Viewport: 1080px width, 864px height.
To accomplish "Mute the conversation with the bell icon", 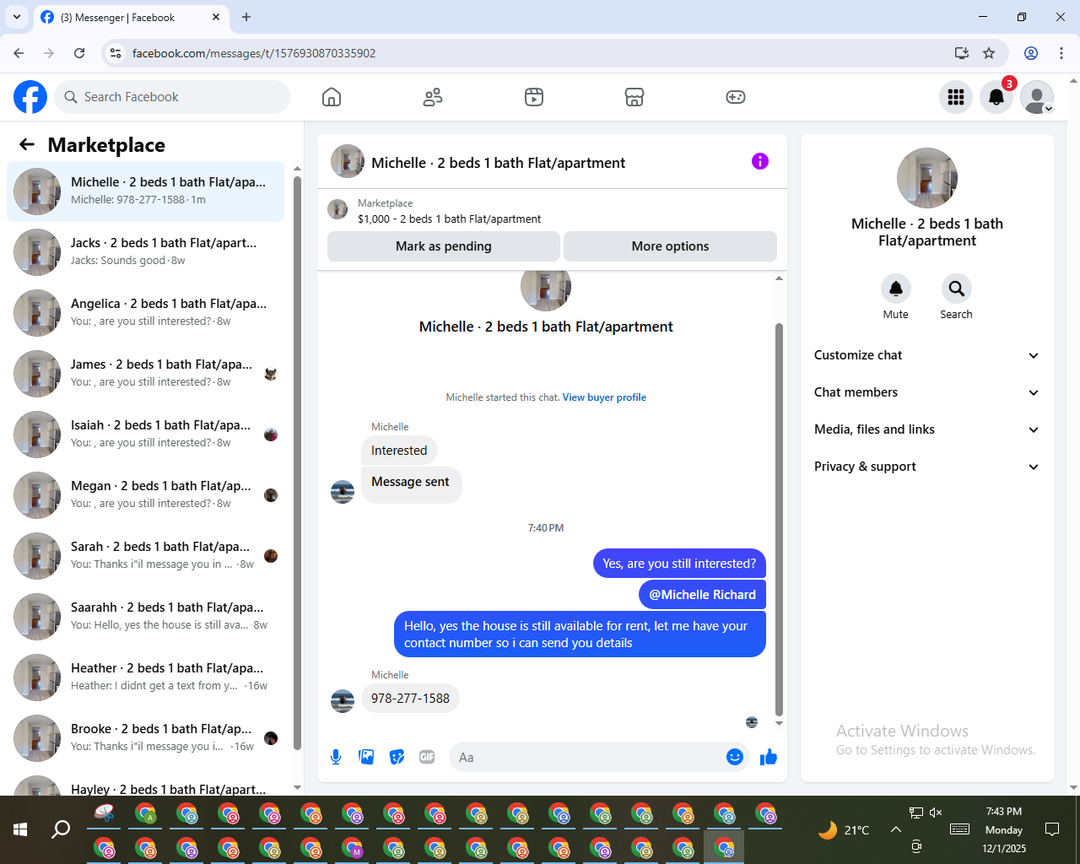I will (896, 289).
